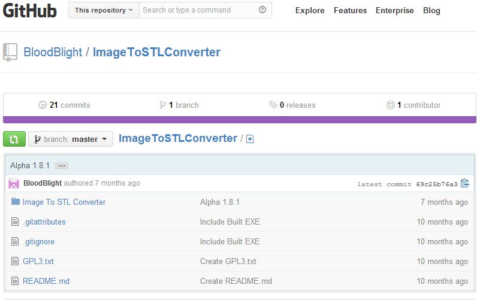Viewport: 477px width, 300px height.
Task: Open the .gitignore file
Action: pos(38,242)
